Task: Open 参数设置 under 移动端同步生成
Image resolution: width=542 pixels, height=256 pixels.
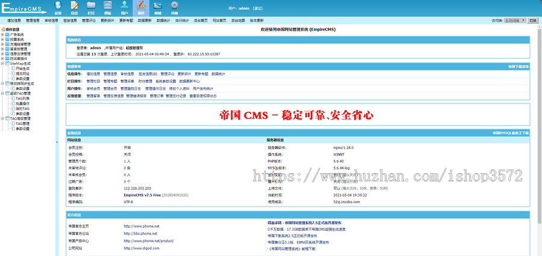Action: [x=22, y=88]
